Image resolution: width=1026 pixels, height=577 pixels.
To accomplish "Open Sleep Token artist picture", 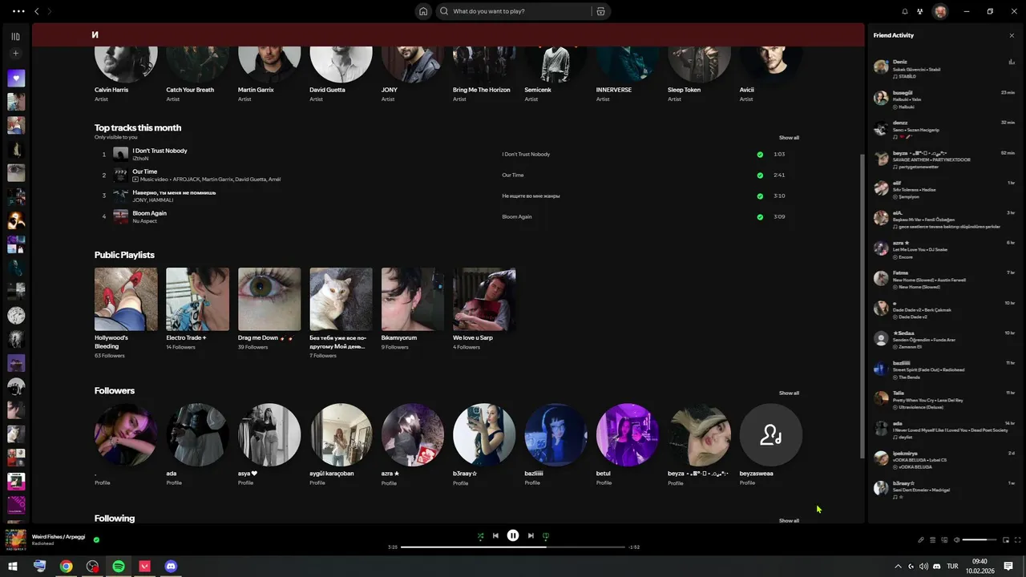I will click(699, 64).
